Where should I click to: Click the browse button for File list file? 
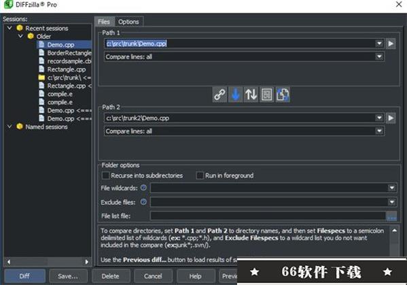pos(391,216)
